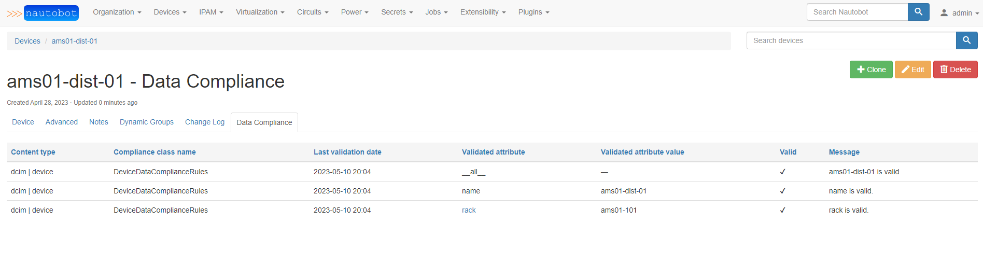Open the IPAM menu
This screenshot has width=983, height=265.
pos(211,12)
